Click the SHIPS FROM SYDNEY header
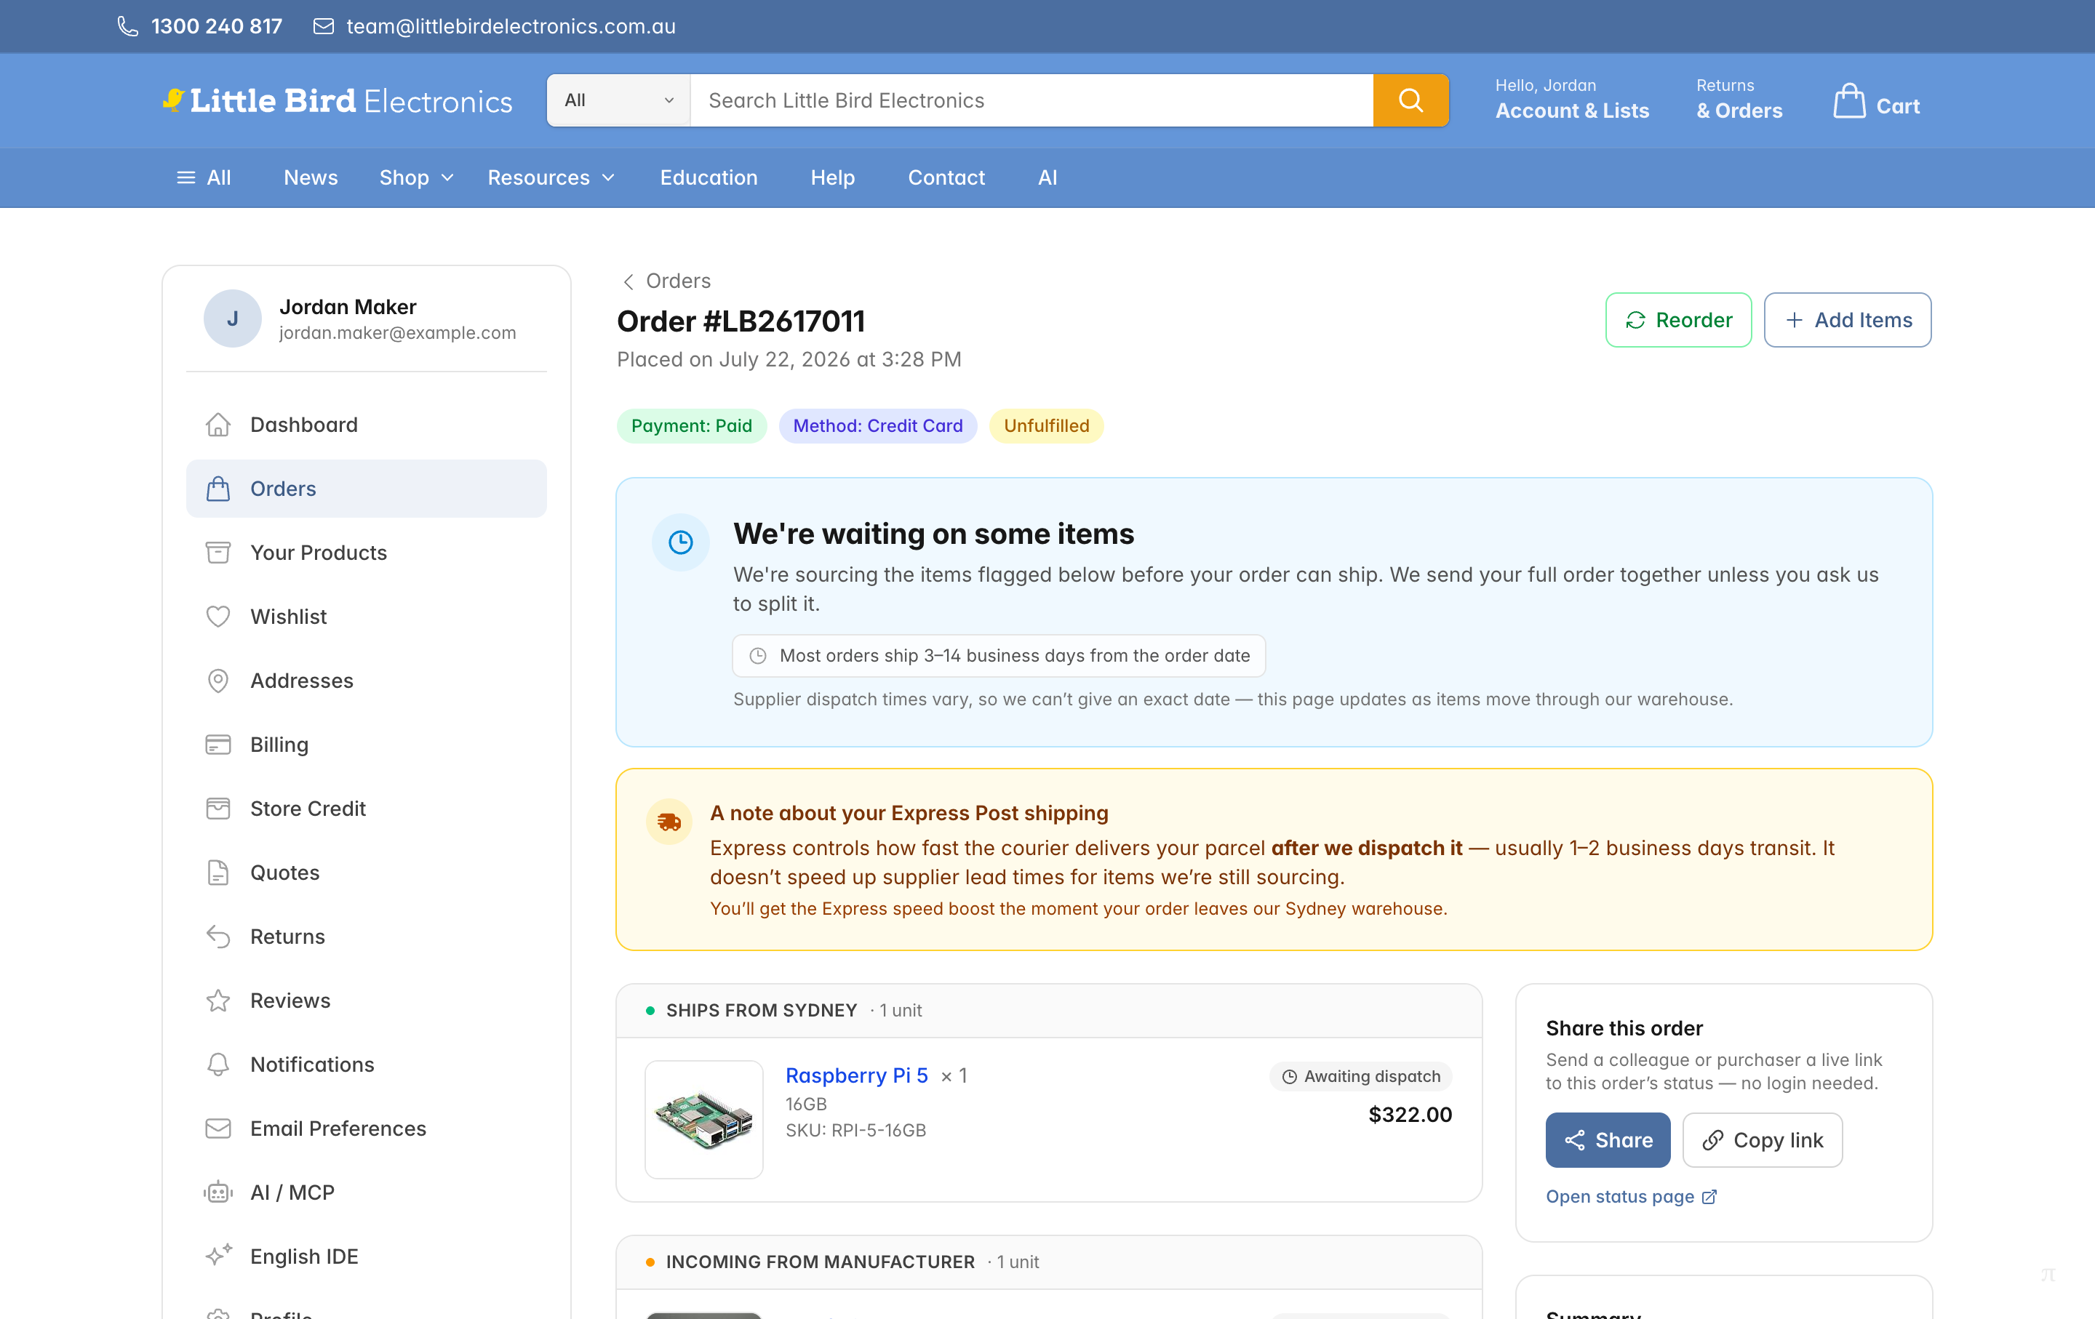 click(x=762, y=1010)
